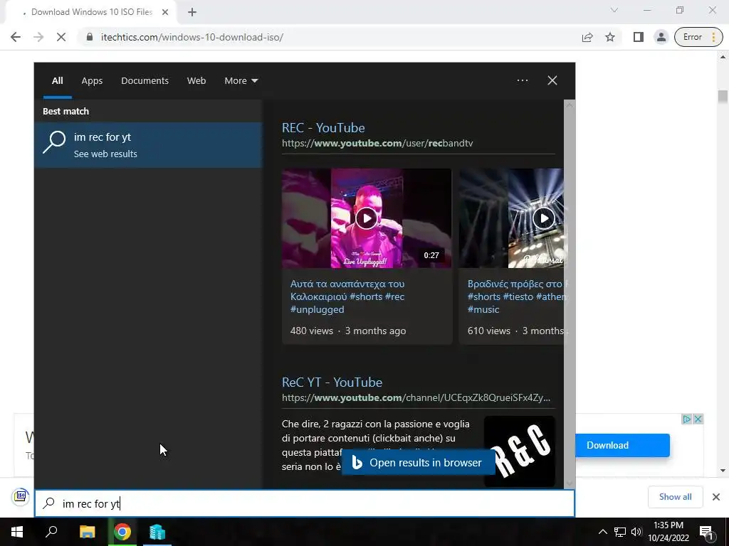729x546 pixels.
Task: Open File Explorer from taskbar
Action: [87, 532]
